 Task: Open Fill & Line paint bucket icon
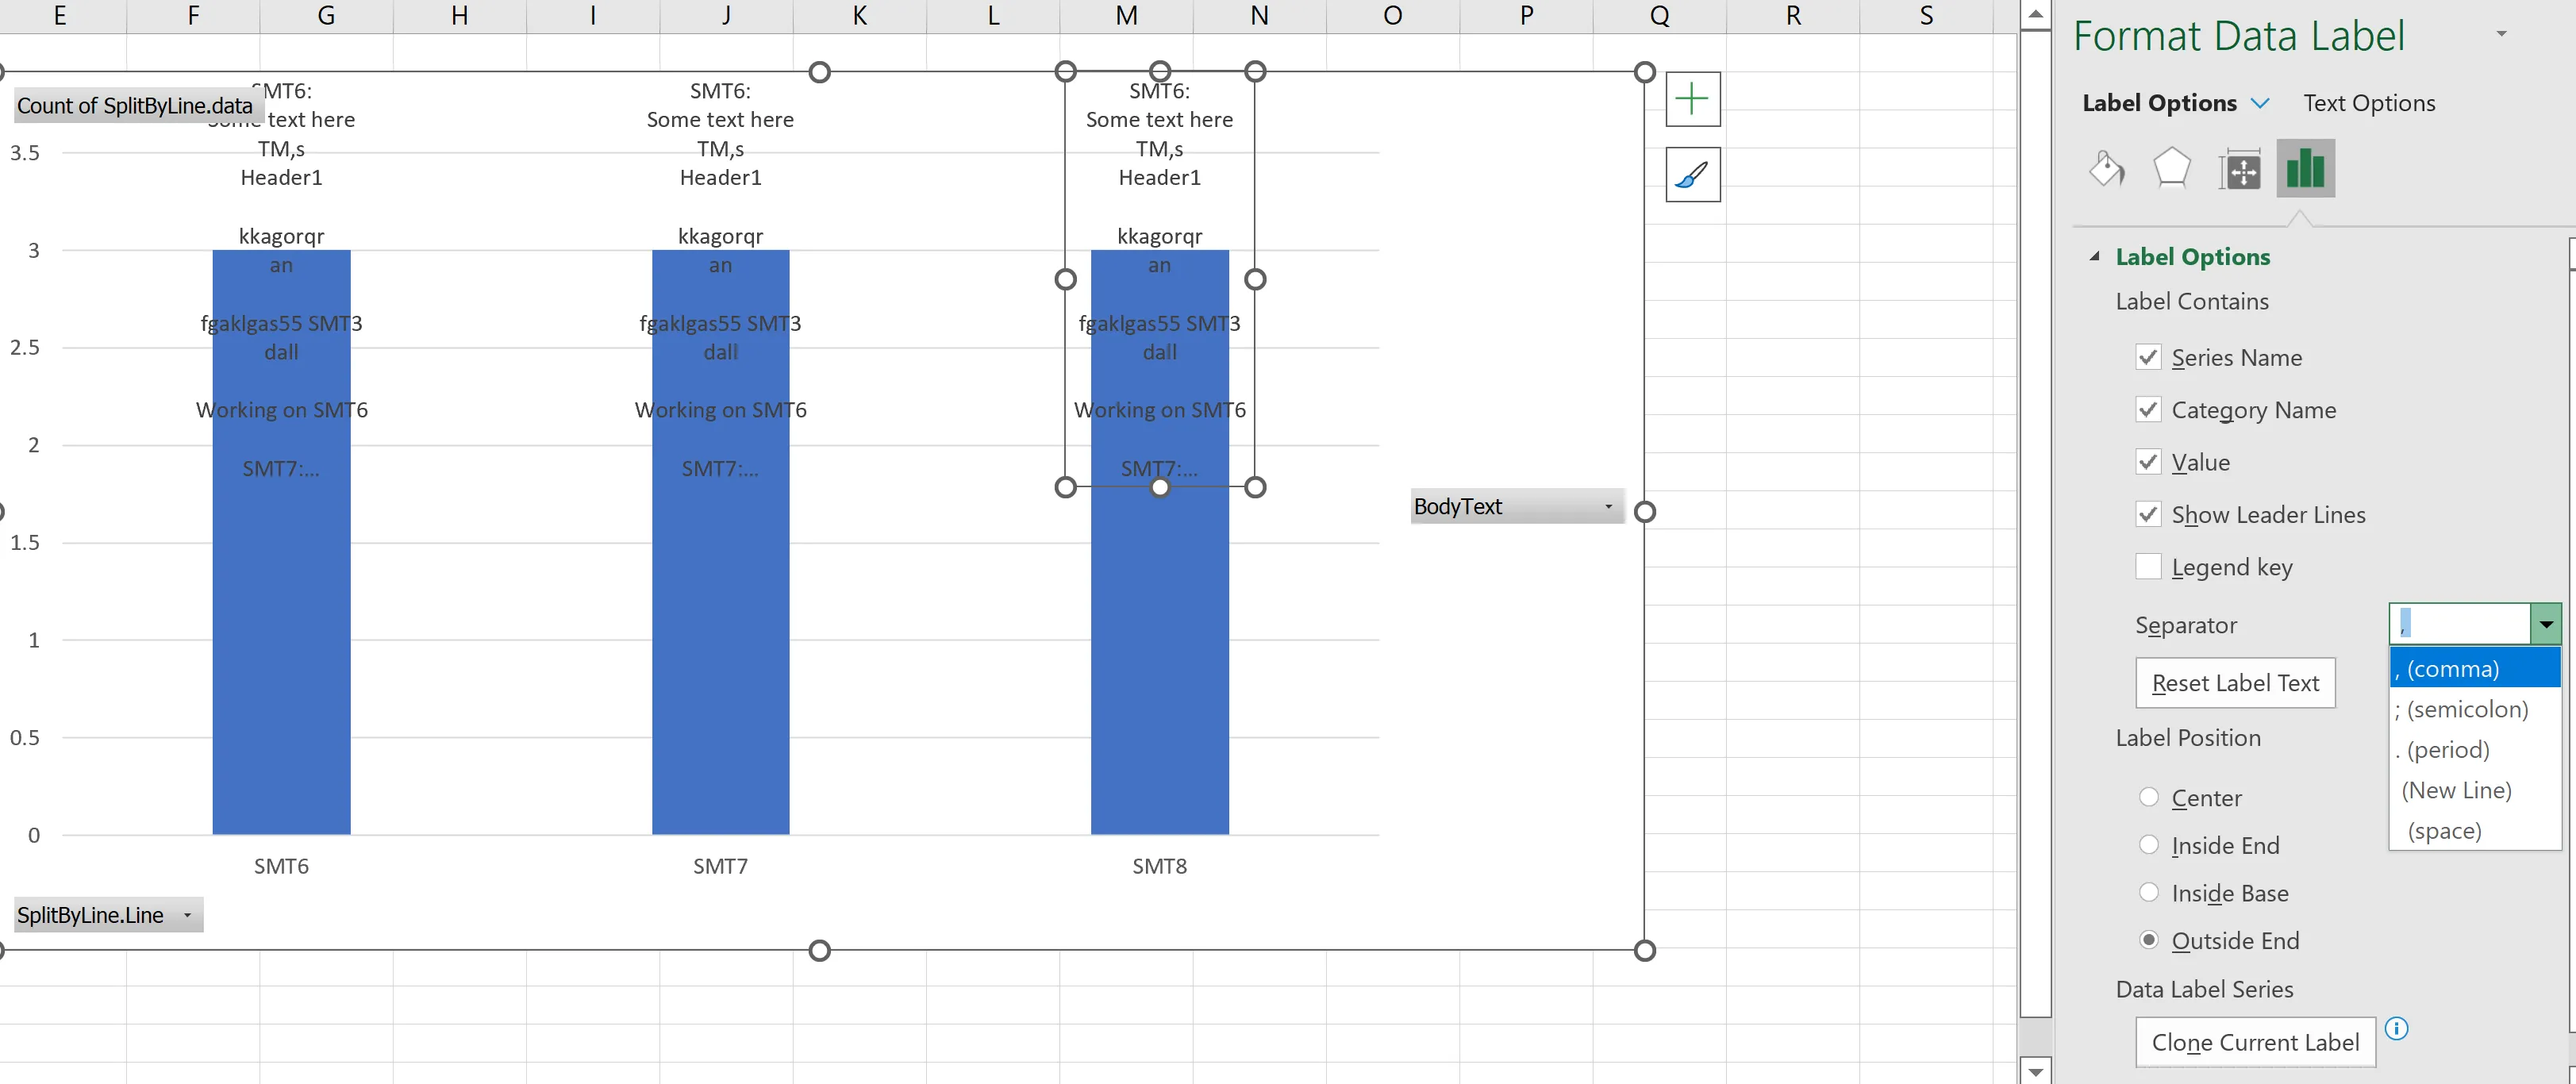tap(2106, 168)
